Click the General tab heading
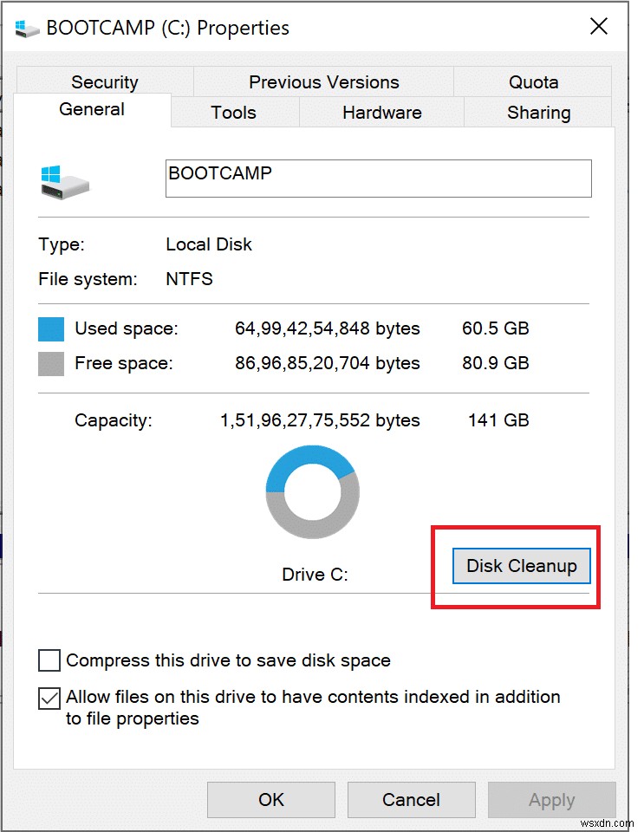This screenshot has width=644, height=832. 92,109
